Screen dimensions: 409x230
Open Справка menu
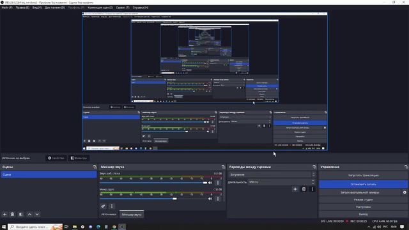pos(141,8)
